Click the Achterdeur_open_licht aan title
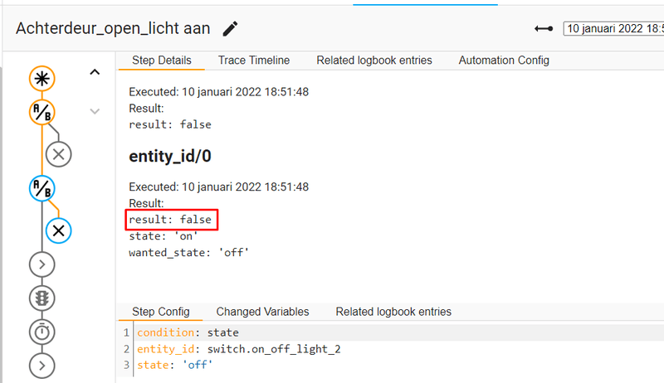The height and width of the screenshot is (383, 664). click(113, 29)
